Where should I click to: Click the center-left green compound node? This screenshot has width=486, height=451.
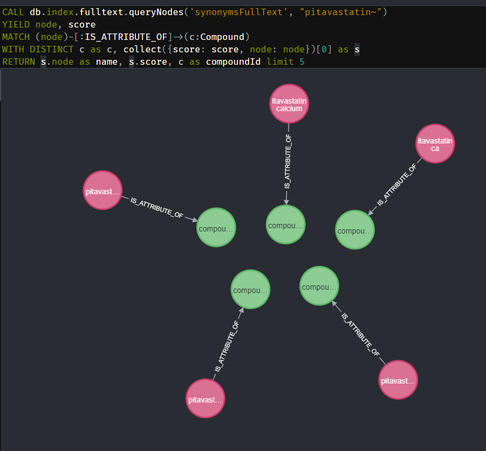(x=250, y=289)
